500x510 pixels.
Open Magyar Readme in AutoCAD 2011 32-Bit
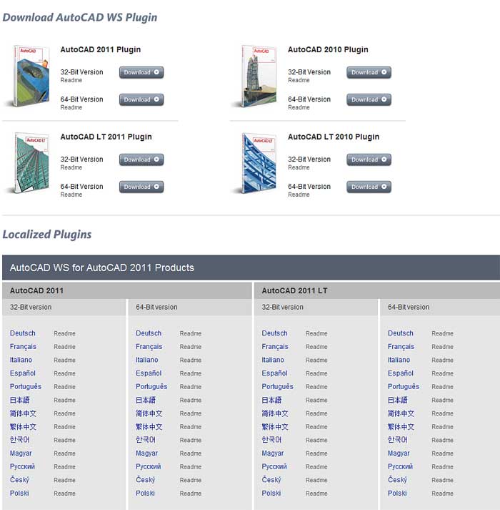pyautogui.click(x=64, y=453)
